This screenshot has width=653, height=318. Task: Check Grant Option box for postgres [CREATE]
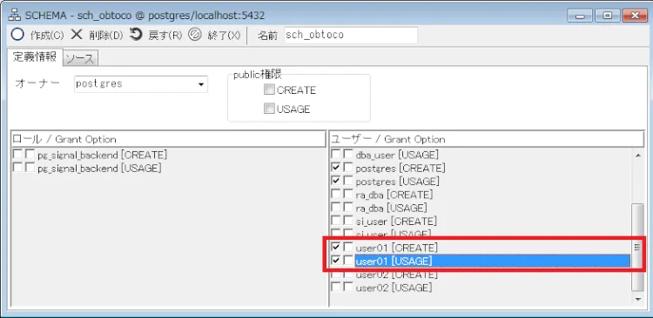click(347, 168)
